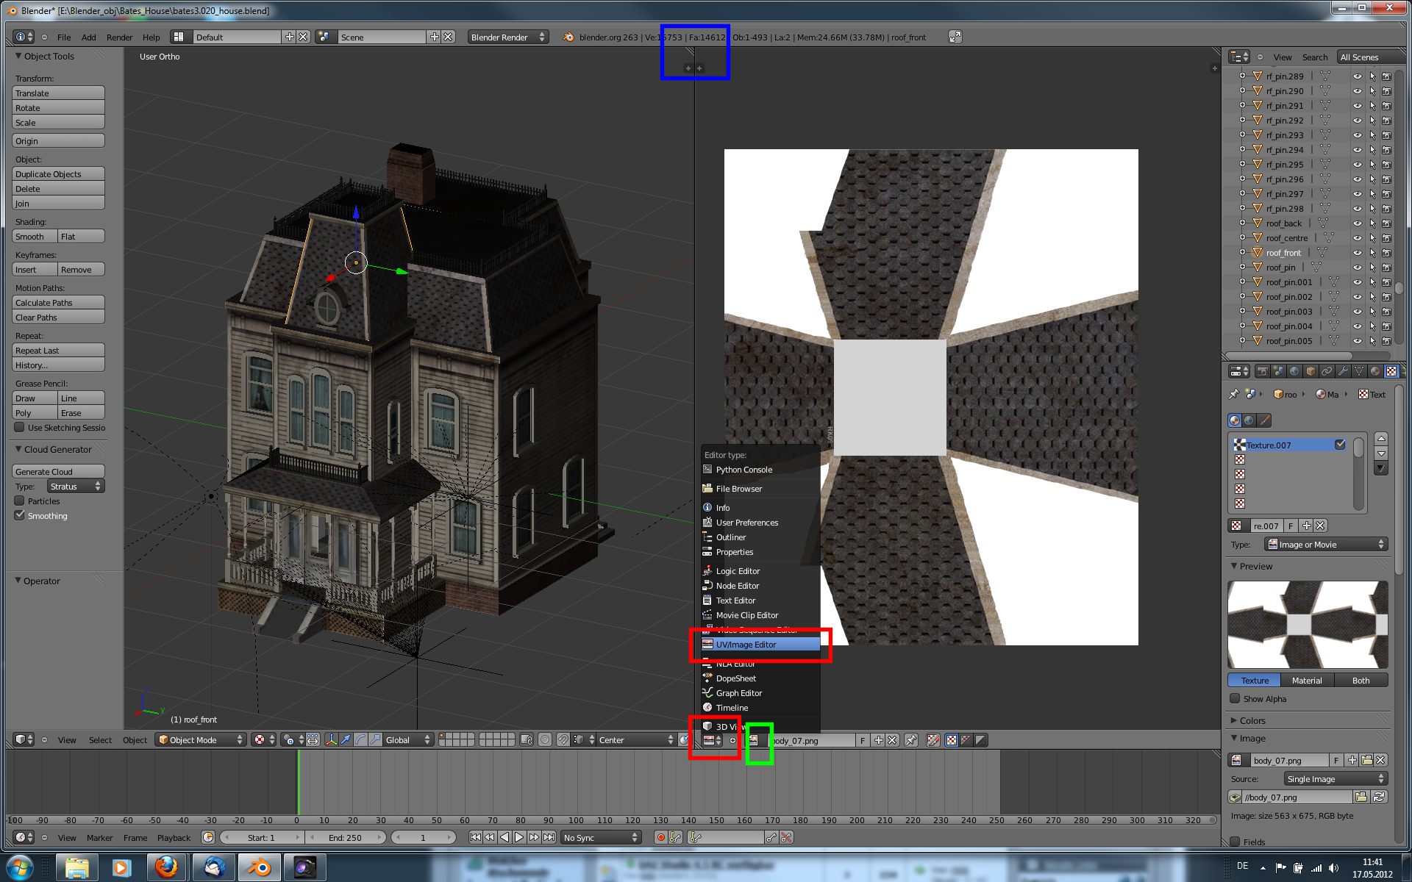Toggle Show Alpha in texture preview
The height and width of the screenshot is (882, 1412).
pyautogui.click(x=1235, y=698)
